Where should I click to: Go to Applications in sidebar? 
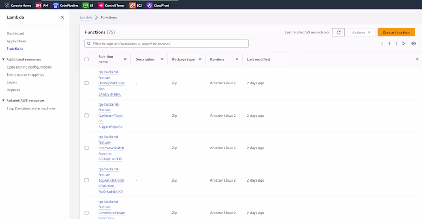click(x=16, y=41)
